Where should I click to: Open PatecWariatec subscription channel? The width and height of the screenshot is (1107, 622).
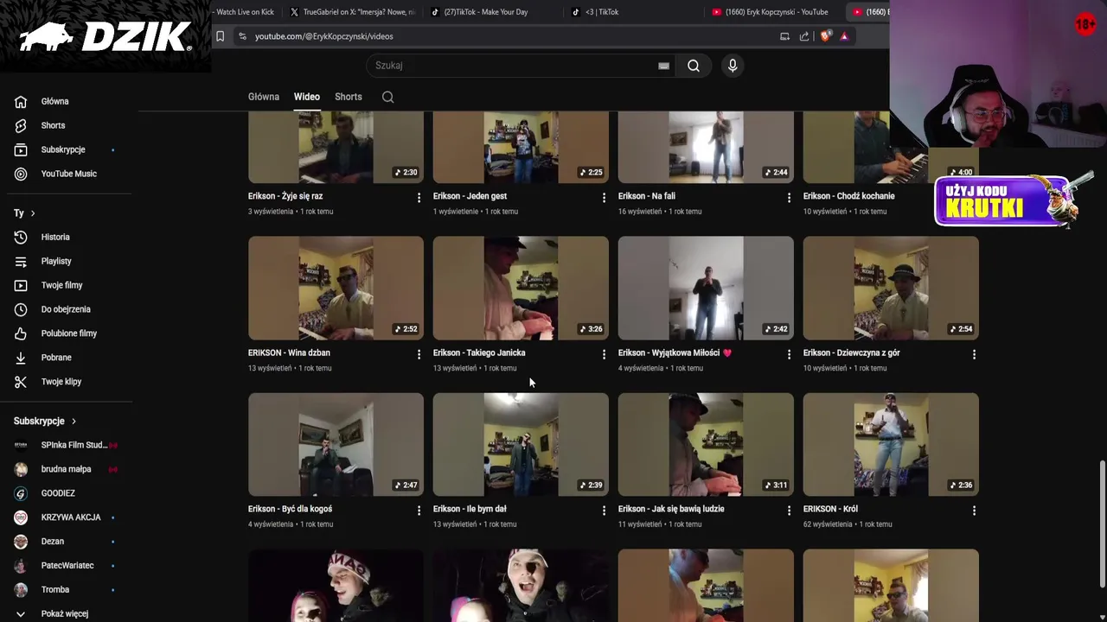pos(67,566)
